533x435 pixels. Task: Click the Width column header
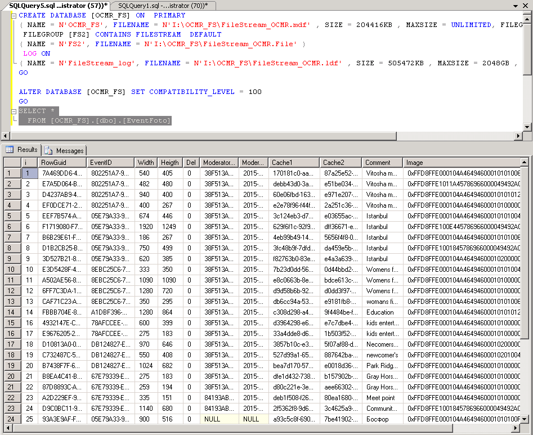tap(145, 163)
